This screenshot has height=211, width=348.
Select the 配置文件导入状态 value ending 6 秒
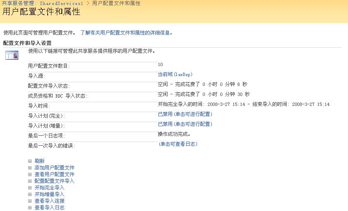coord(202,84)
